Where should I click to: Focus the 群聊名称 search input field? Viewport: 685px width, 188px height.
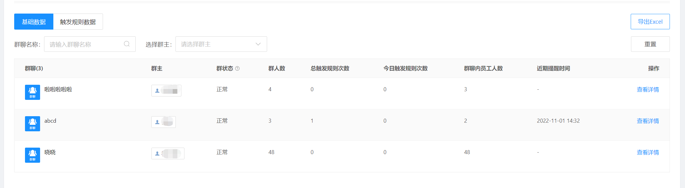click(x=90, y=44)
